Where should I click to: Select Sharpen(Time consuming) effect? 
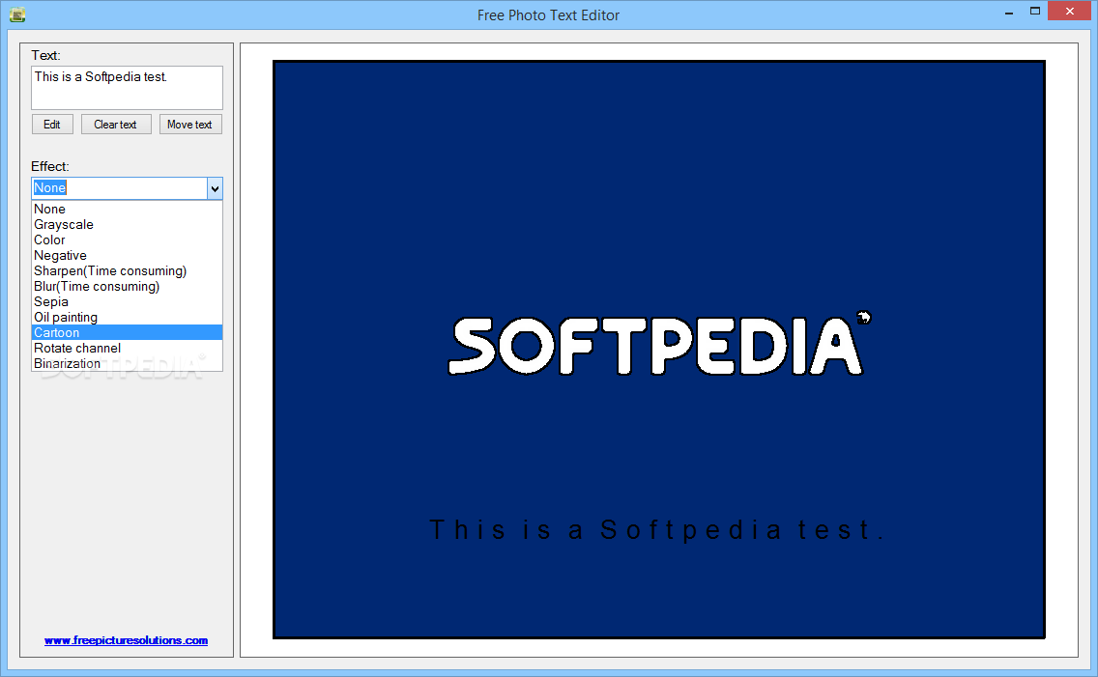(x=127, y=270)
